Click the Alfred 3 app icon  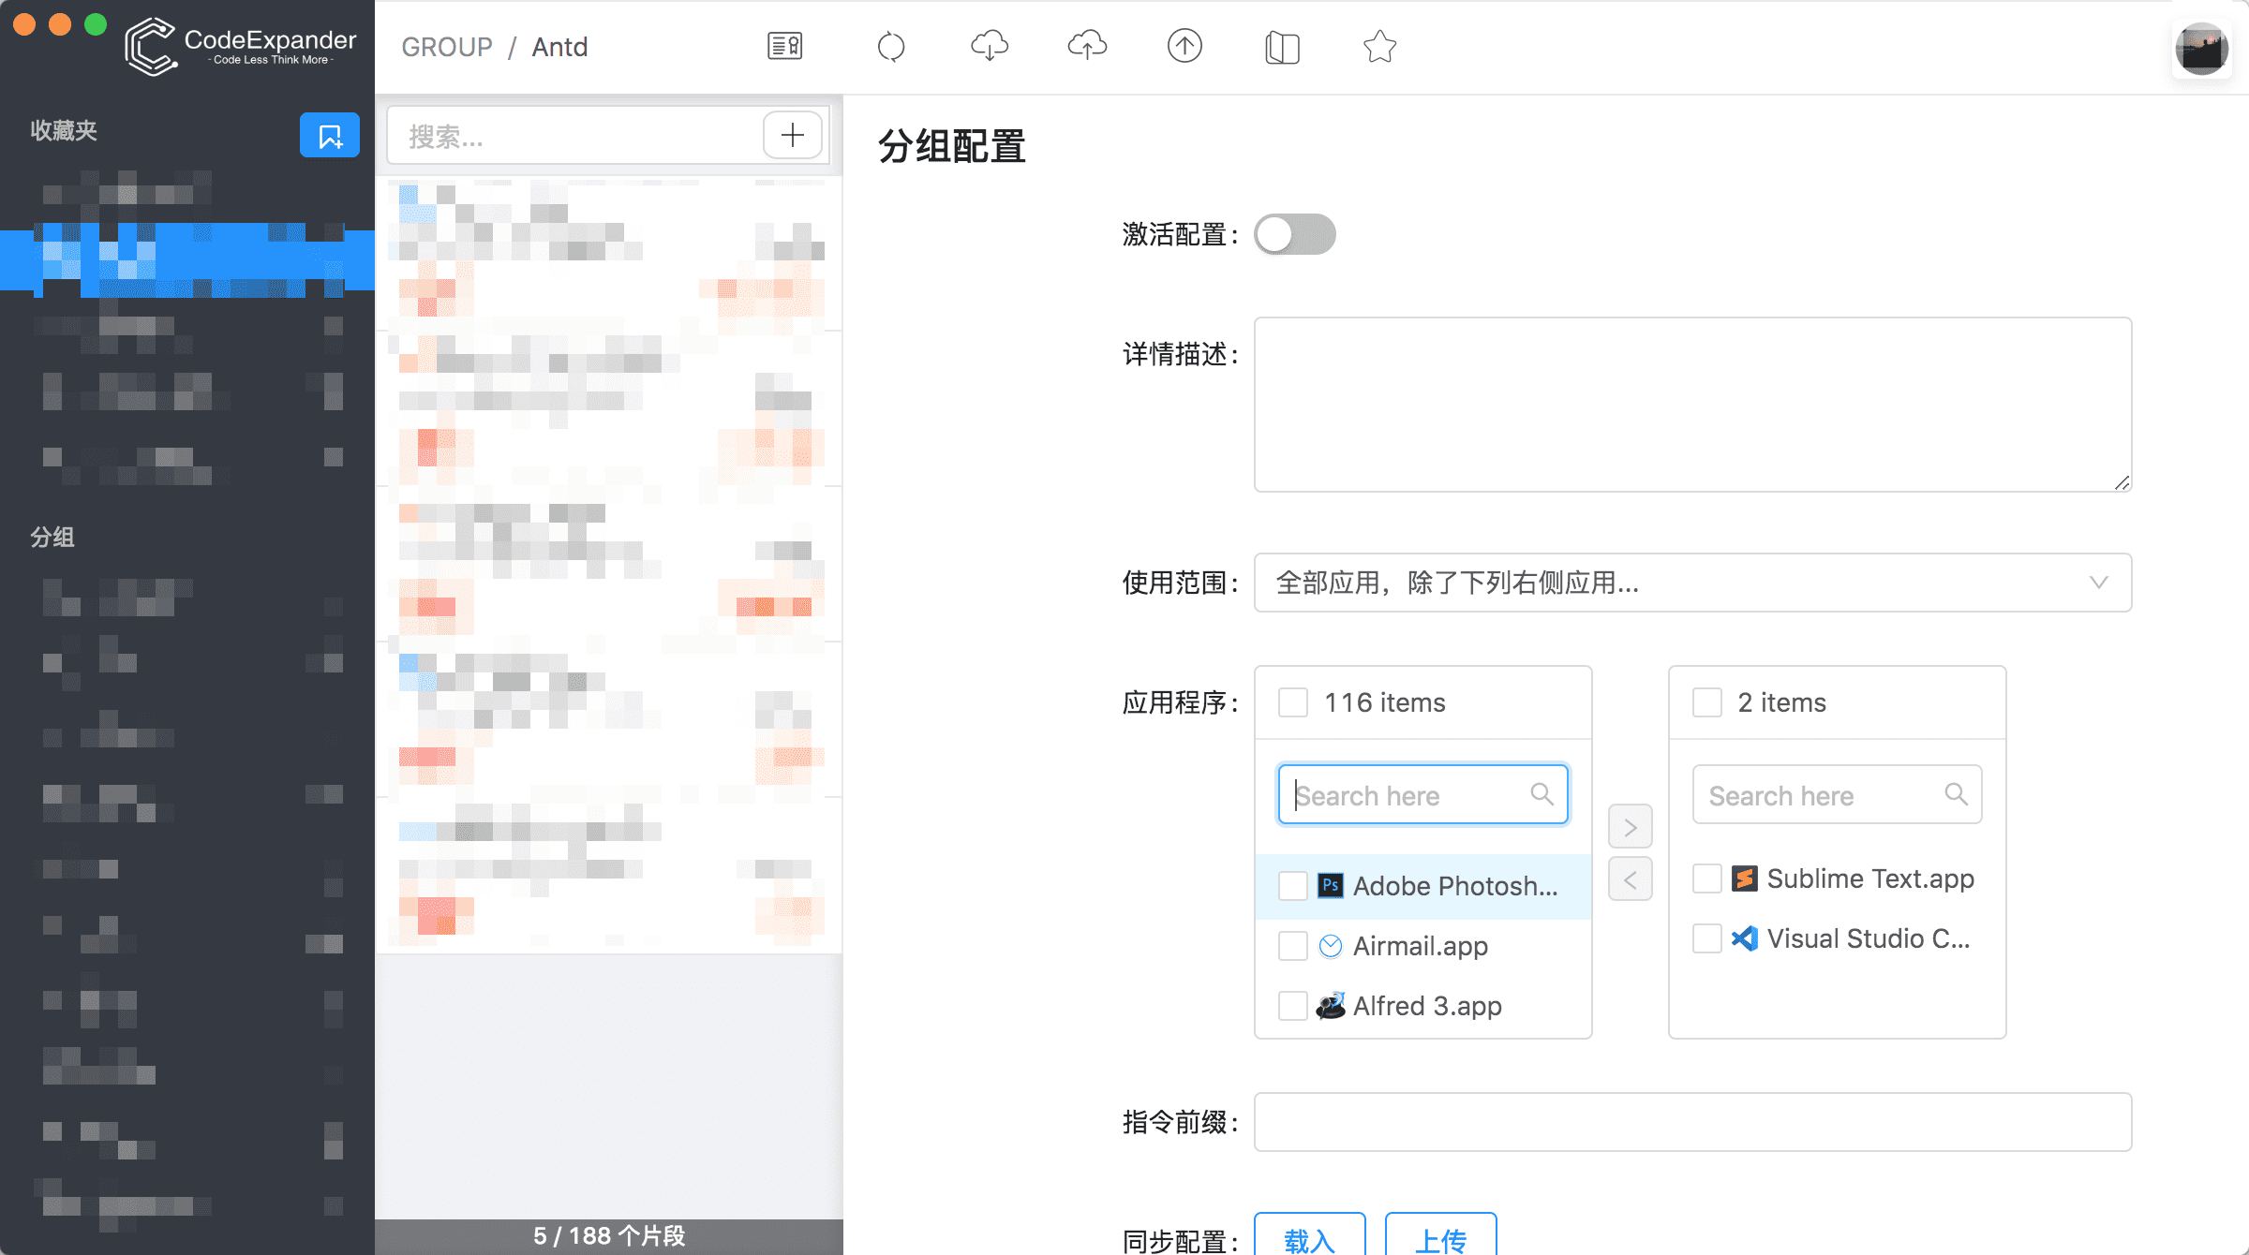(1331, 1006)
